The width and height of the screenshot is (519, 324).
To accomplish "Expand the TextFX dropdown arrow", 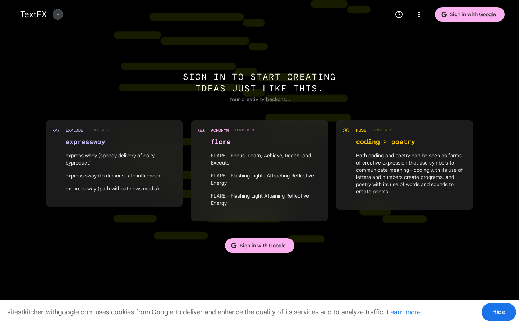I will pos(58,14).
